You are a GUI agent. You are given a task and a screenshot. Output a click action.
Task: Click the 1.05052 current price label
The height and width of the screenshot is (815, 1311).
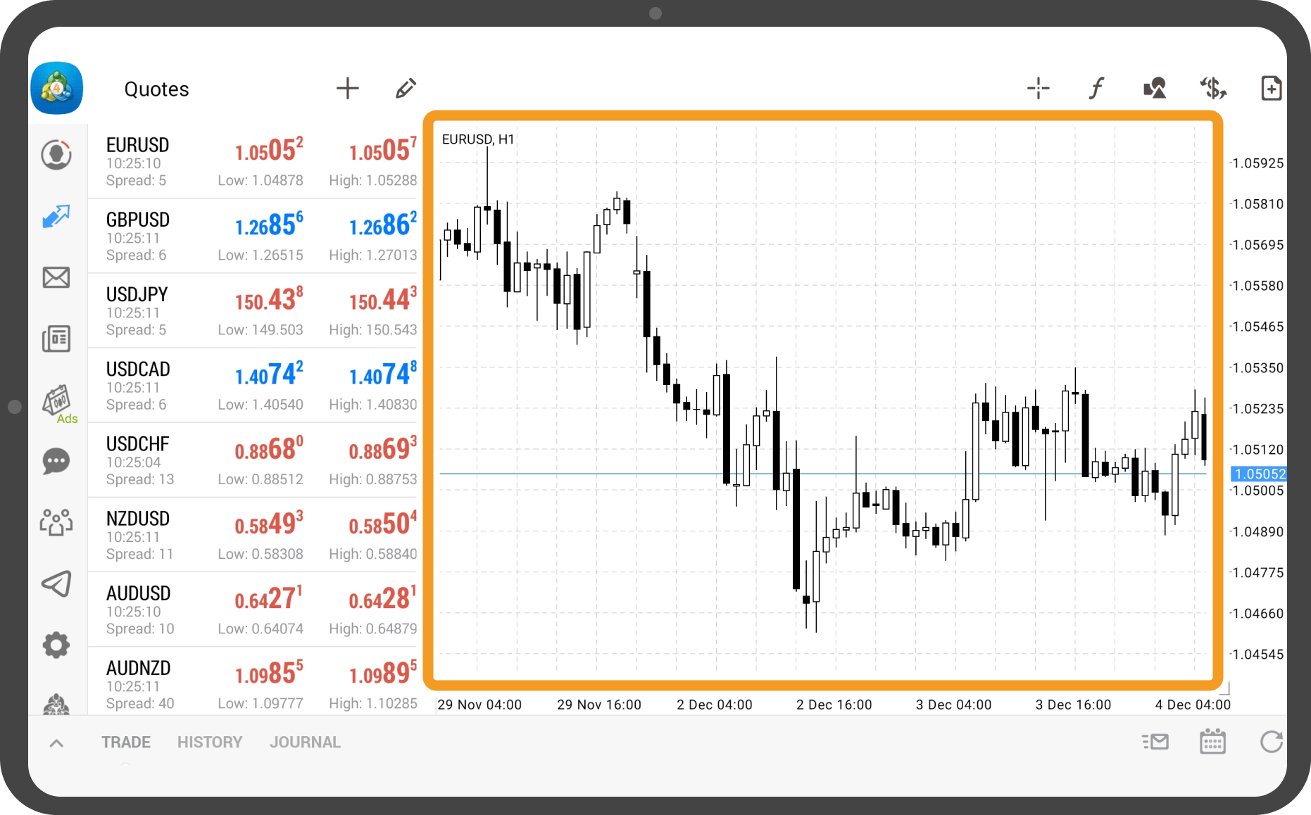(x=1259, y=474)
